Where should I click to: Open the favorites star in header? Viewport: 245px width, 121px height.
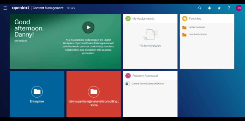(x=219, y=8)
